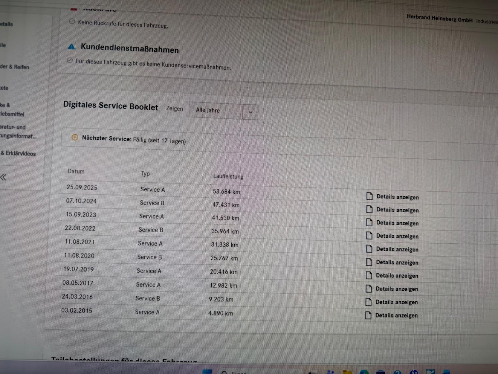Click the Typ column header
The width and height of the screenshot is (498, 374).
[145, 174]
